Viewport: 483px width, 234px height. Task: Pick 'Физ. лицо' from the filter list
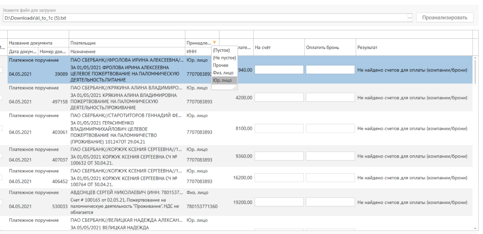click(223, 73)
